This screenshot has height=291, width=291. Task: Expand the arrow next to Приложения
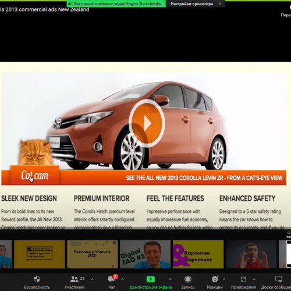[x=254, y=279]
